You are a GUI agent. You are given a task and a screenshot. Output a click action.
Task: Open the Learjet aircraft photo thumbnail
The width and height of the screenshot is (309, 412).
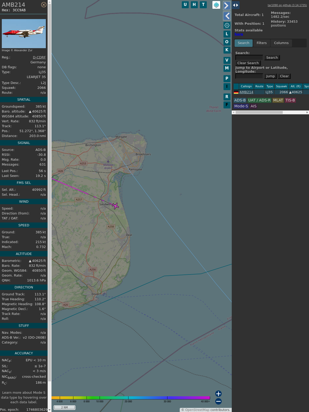[x=24, y=33]
